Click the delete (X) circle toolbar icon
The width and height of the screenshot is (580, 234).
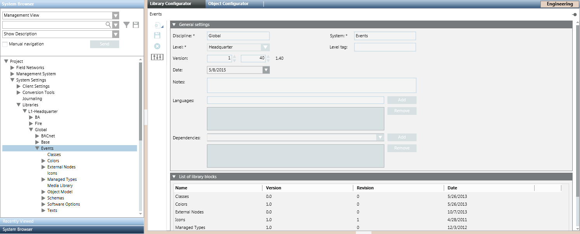point(157,46)
